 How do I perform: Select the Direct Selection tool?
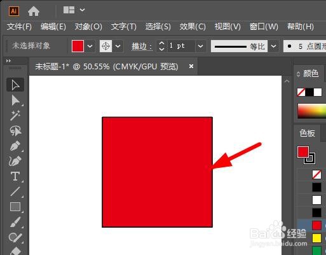15,100
